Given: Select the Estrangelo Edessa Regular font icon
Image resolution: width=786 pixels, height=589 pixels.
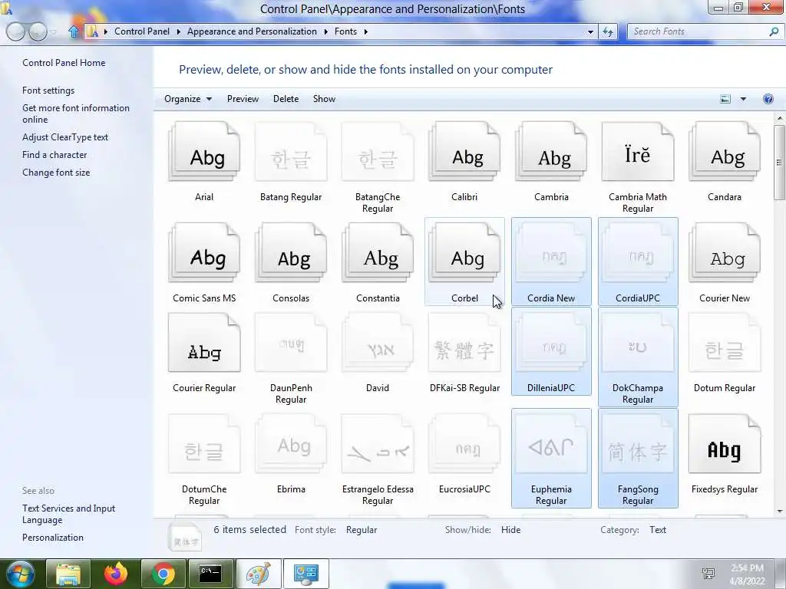Looking at the screenshot, I should (x=378, y=444).
